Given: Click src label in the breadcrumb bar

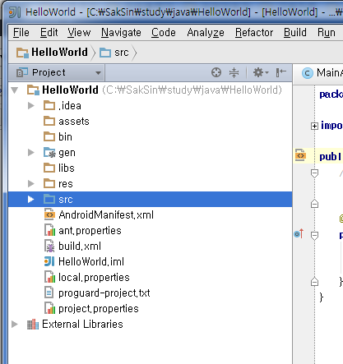Looking at the screenshot, I should [122, 53].
